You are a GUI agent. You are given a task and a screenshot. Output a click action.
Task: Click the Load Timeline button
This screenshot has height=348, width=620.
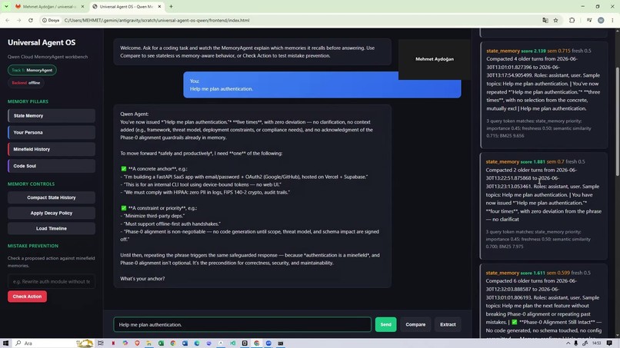click(52, 228)
